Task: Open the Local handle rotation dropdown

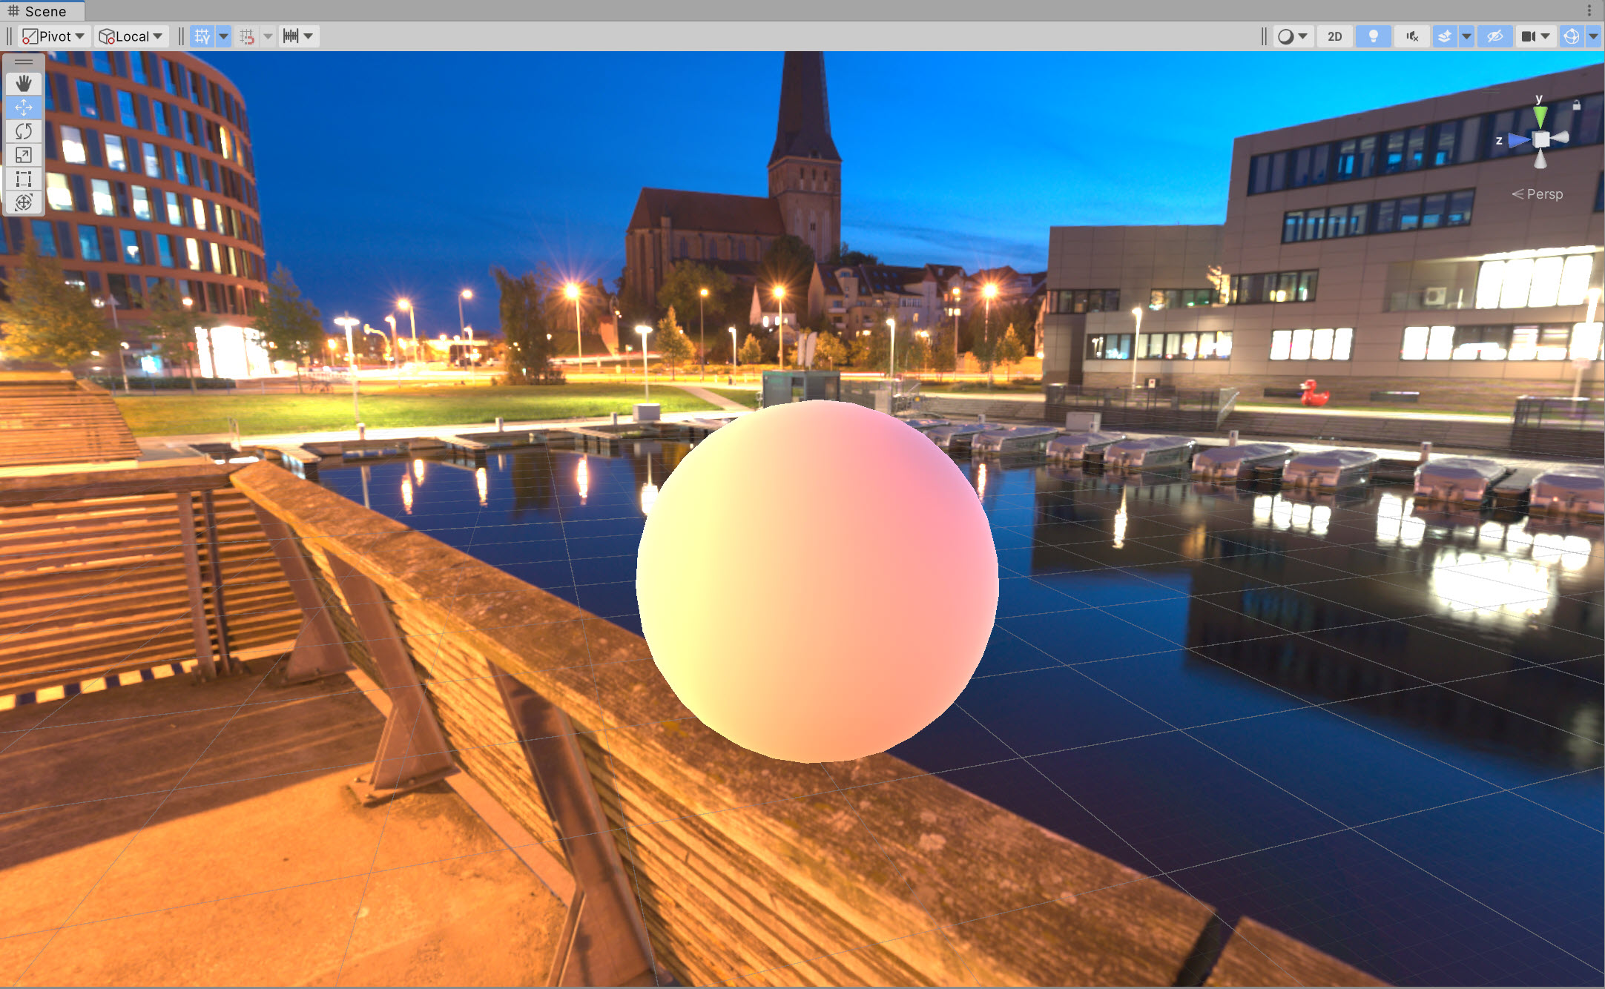Action: [x=131, y=36]
